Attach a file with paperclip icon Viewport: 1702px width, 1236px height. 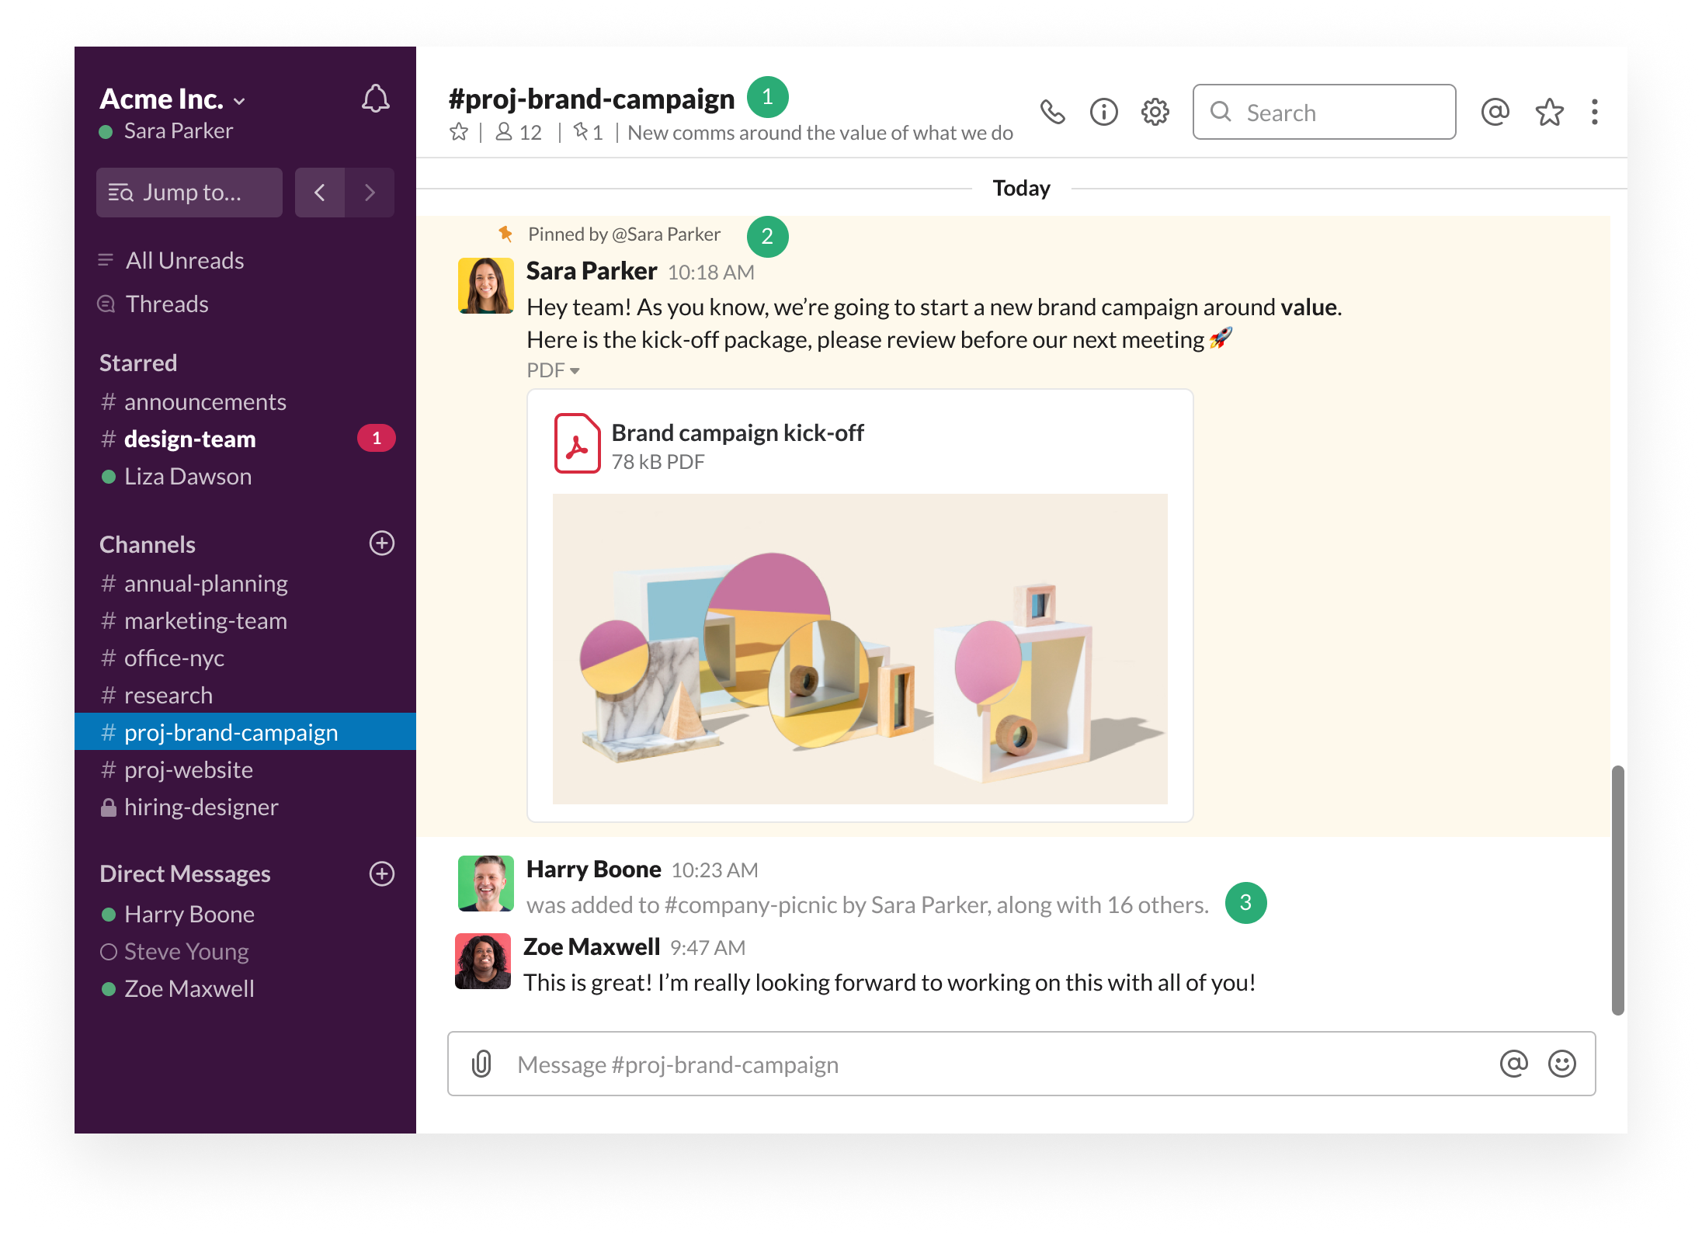pos(481,1064)
